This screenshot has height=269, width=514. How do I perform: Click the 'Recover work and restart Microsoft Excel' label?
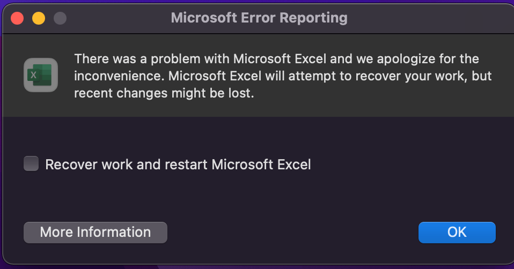pyautogui.click(x=178, y=165)
